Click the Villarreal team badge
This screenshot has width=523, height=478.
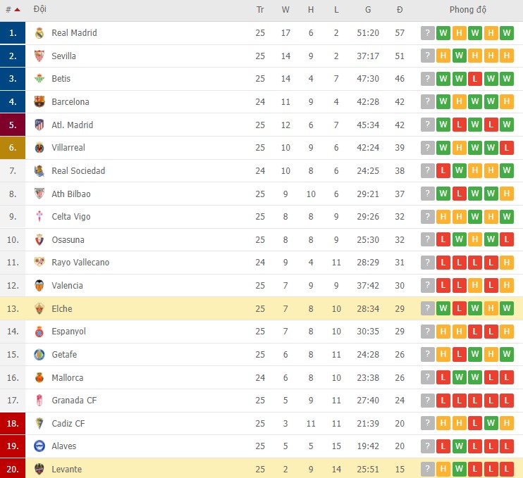(39, 148)
